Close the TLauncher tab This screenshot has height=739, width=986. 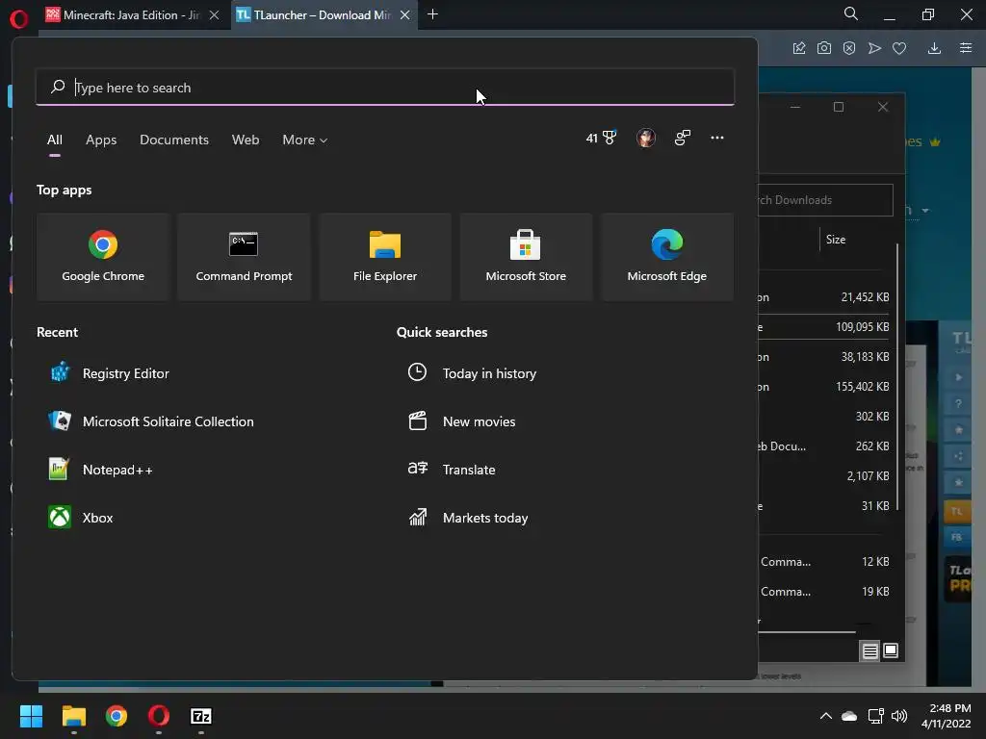(405, 15)
